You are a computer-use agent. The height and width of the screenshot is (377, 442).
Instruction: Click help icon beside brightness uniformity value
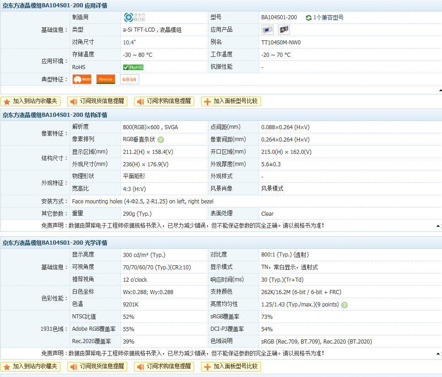click(x=344, y=305)
